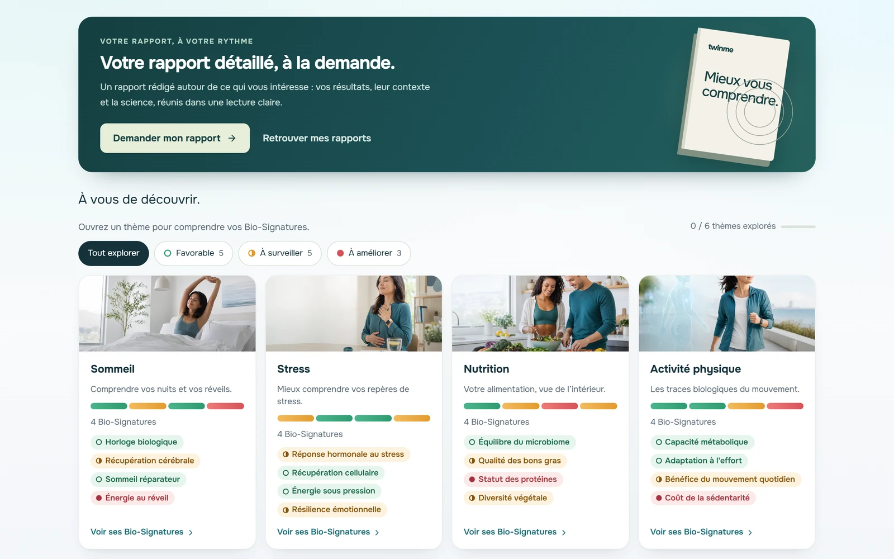Click the Réponse hormonale au stress tag
The image size is (894, 559).
344,454
